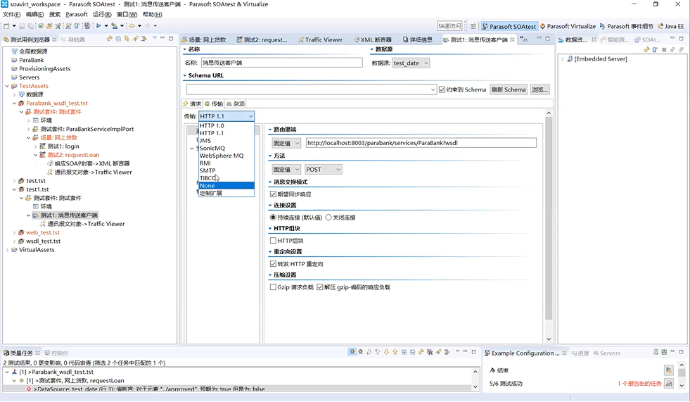Click the New file toolbar icon
Viewport: 690px width, 402px height.
(6, 26)
